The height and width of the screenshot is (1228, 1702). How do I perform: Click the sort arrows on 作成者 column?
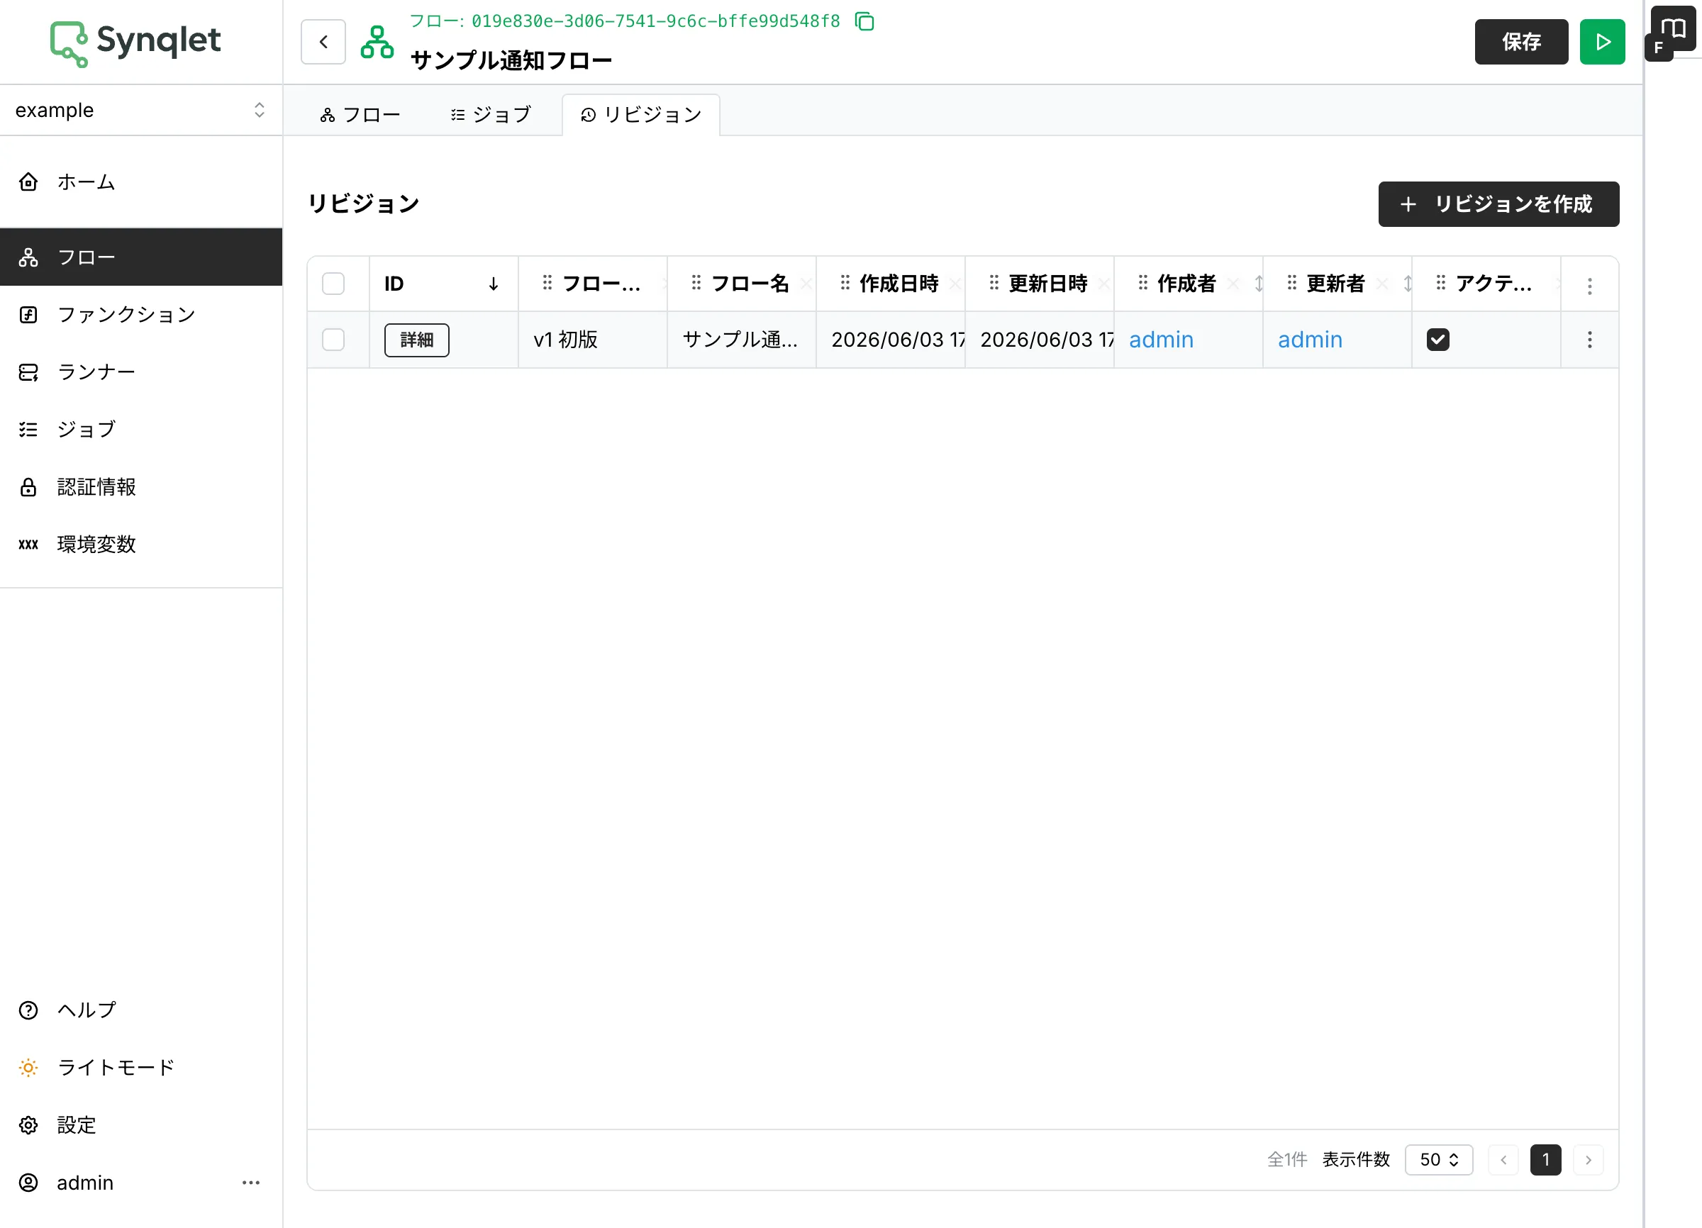click(1259, 284)
